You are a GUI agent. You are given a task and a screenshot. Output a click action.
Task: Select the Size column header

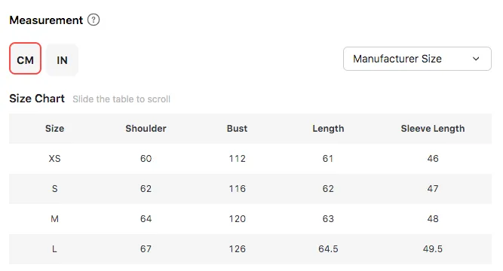(x=54, y=129)
